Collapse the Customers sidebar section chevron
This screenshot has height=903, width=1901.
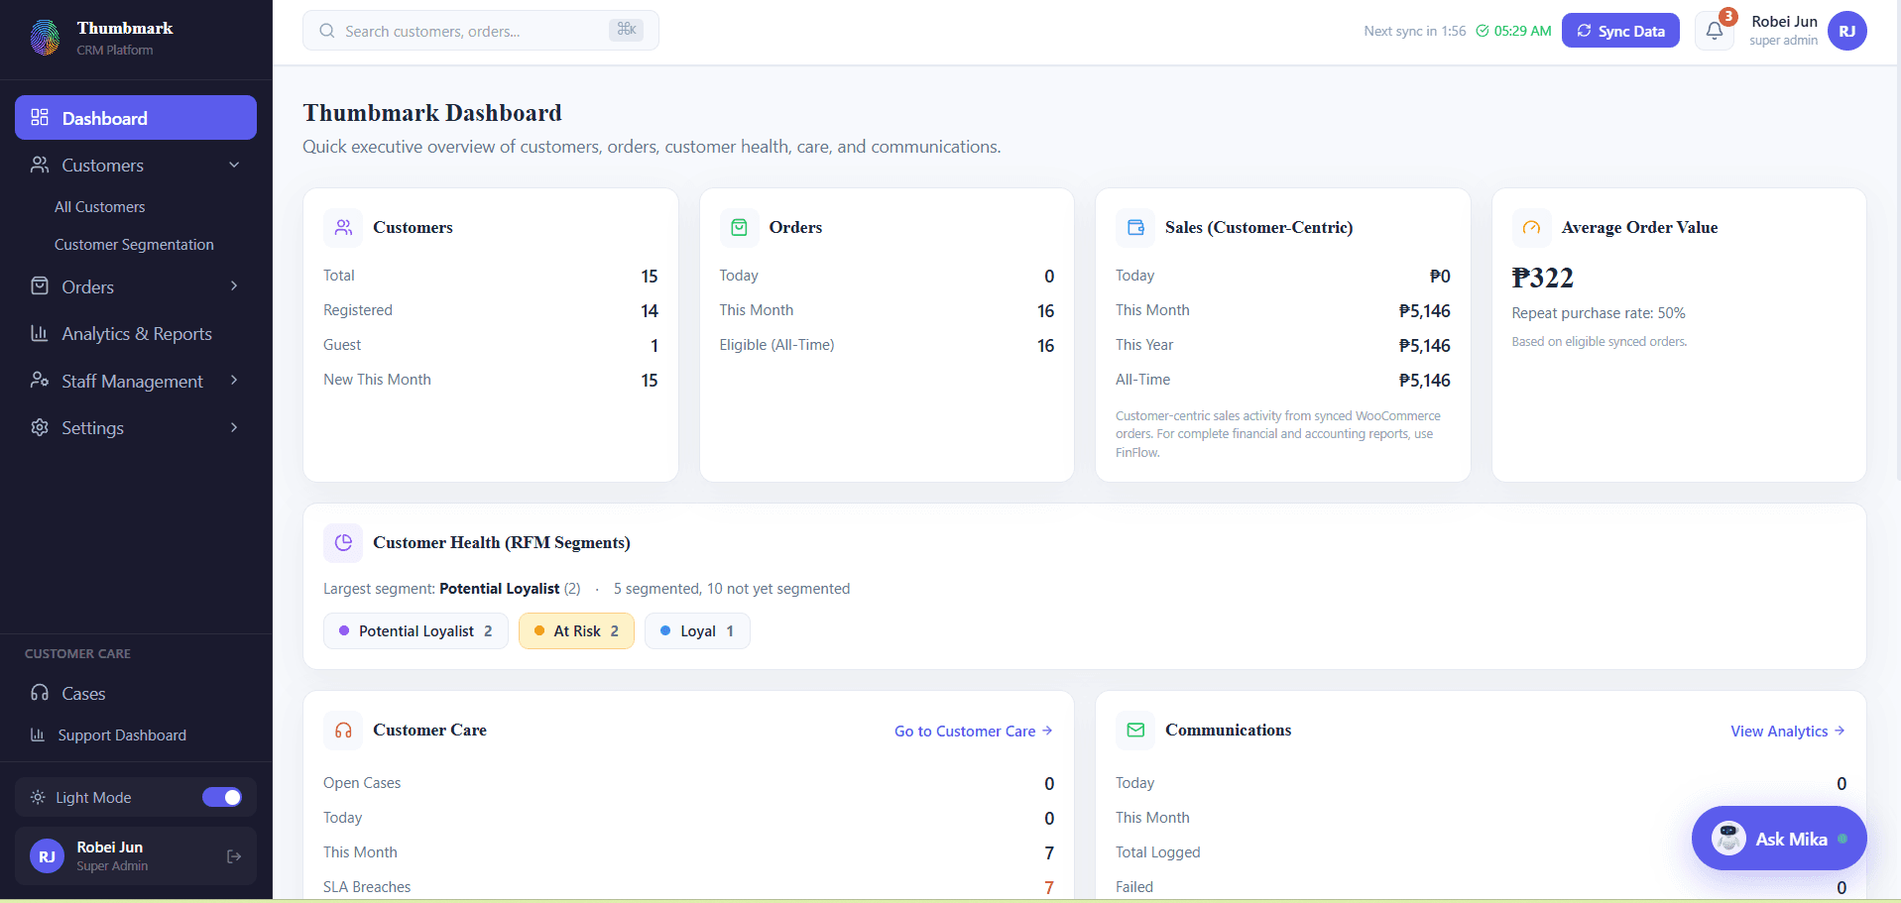234,165
